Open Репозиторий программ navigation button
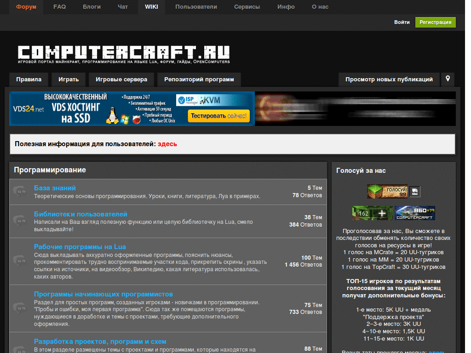The width and height of the screenshot is (471, 353). 199,80
